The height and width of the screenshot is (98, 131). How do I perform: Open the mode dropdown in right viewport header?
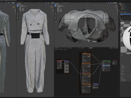pos(59,3)
